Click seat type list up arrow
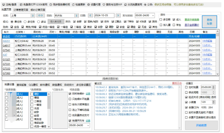The image size is (224, 133). coord(49,94)
